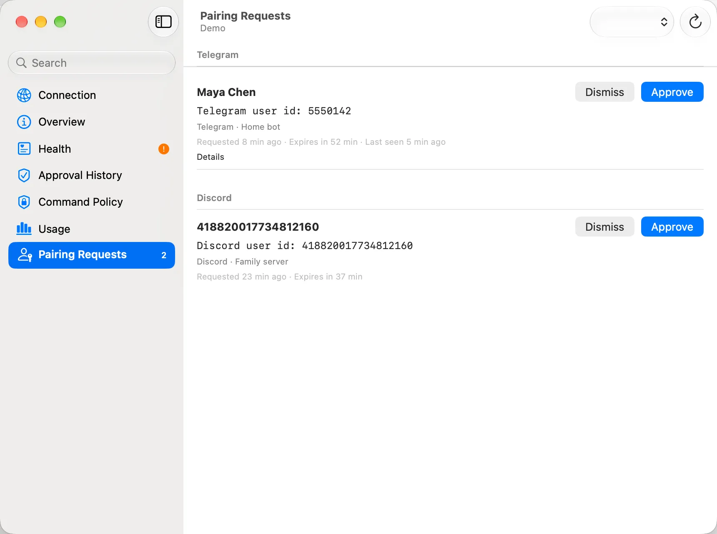717x534 pixels.
Task: Click the Telegram section header
Action: 218,55
